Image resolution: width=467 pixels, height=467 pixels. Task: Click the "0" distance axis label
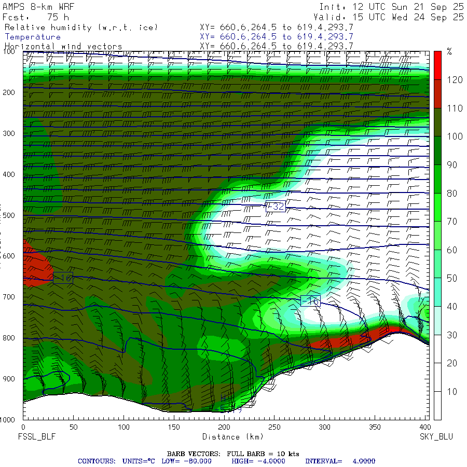[x=23, y=427]
